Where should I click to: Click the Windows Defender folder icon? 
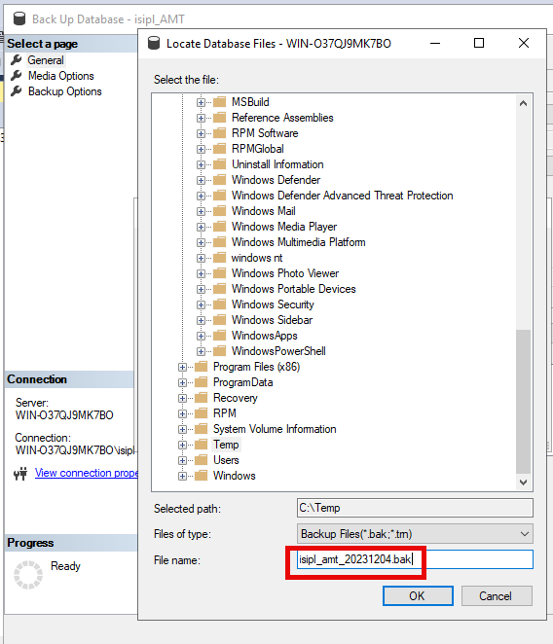point(220,180)
